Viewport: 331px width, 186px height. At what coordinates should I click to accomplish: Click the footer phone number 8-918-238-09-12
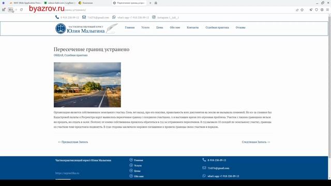pyautogui.click(x=217, y=160)
